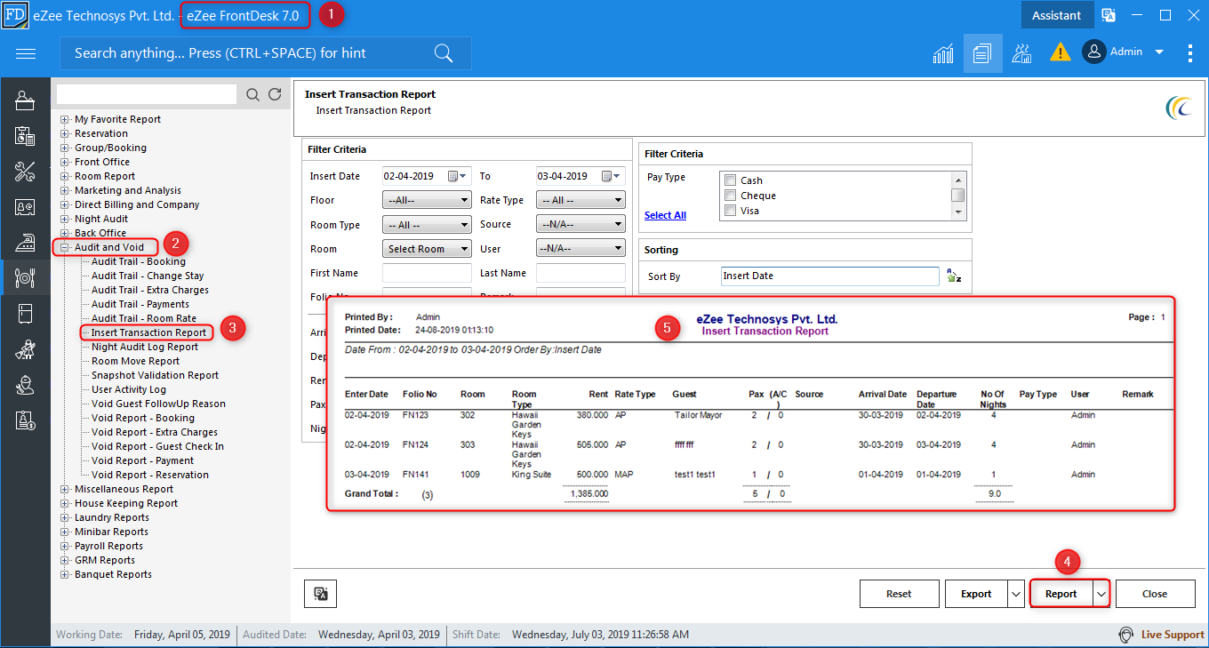Open the Admin account dropdown arrow

click(1159, 52)
